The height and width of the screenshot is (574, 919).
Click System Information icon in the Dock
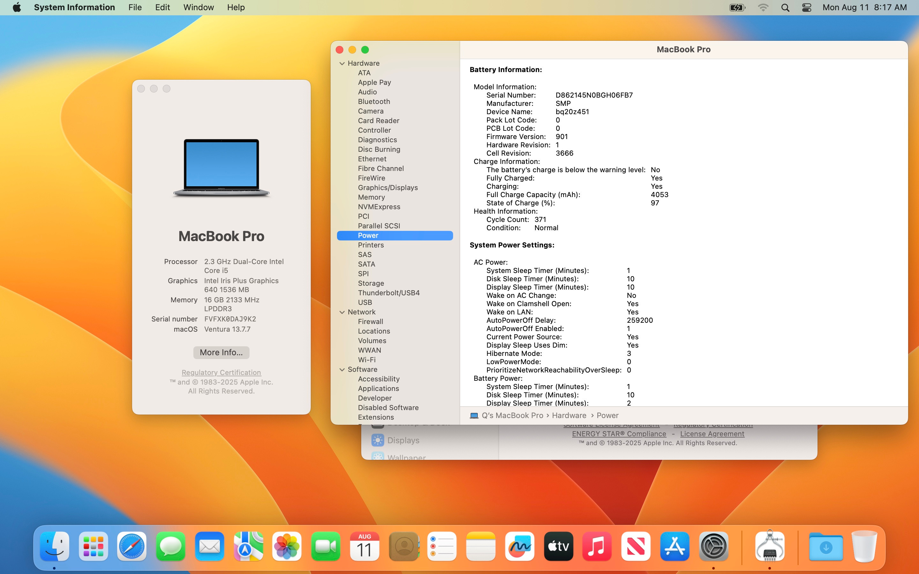click(x=770, y=546)
